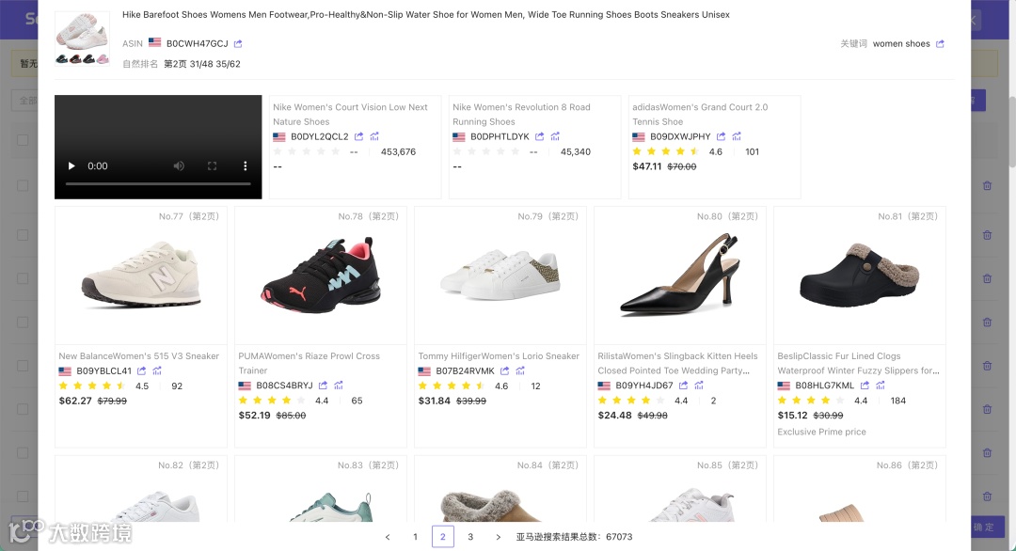
Task: Play the product video
Action: pos(71,166)
